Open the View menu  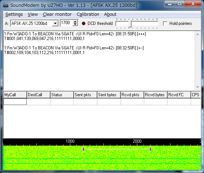(33, 14)
